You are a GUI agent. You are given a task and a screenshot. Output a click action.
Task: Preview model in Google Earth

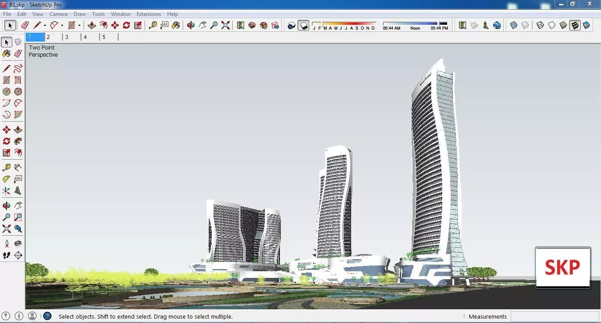(x=497, y=25)
